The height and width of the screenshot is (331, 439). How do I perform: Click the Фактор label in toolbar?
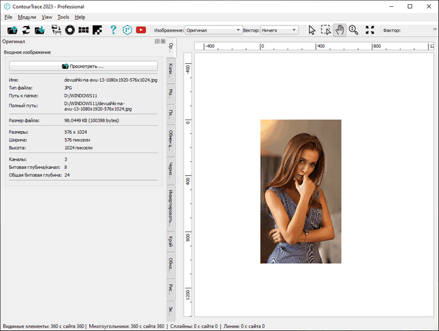pyautogui.click(x=392, y=30)
